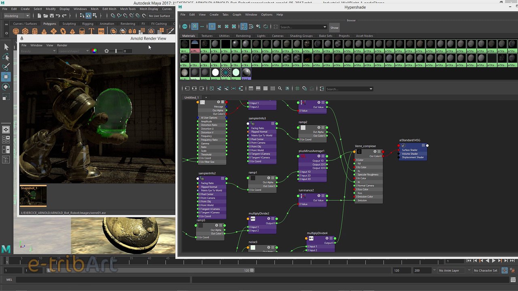Screen dimensions: 518x291
Task: Click the Hypershade sort by name icon
Action: click(x=244, y=27)
